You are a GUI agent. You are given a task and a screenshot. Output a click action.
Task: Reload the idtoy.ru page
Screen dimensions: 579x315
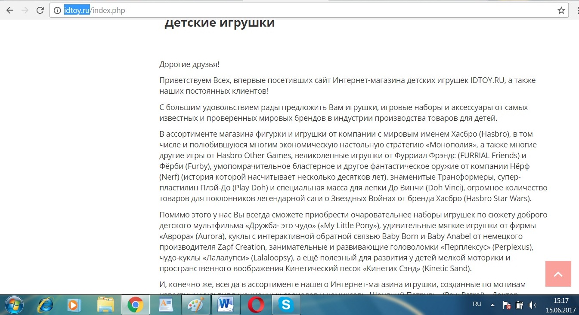tap(40, 10)
